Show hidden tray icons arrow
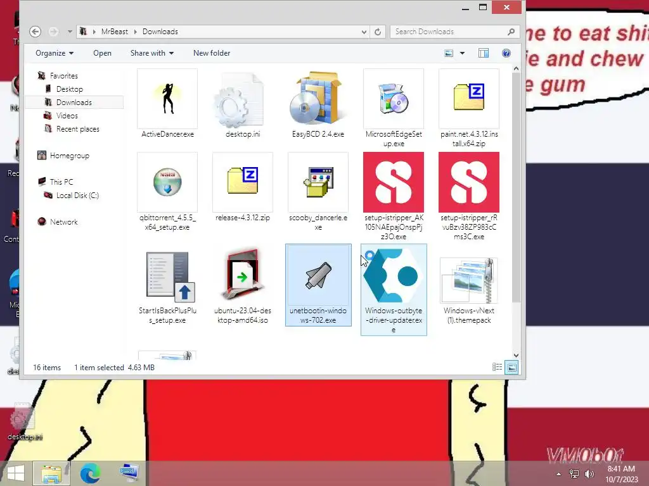 tap(559, 474)
